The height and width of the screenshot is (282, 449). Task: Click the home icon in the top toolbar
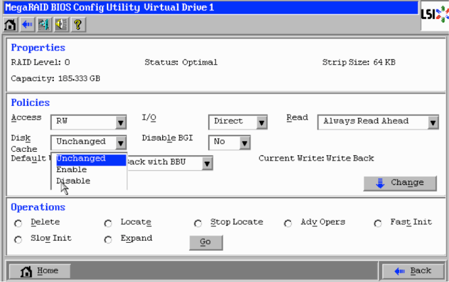tap(10, 25)
